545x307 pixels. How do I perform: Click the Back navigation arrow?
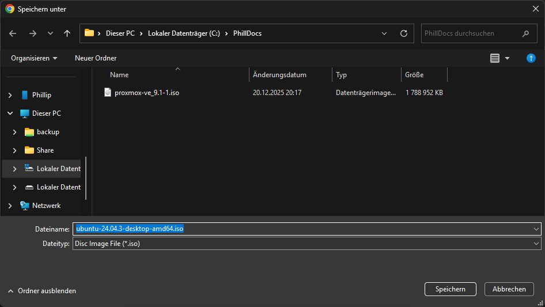13,33
